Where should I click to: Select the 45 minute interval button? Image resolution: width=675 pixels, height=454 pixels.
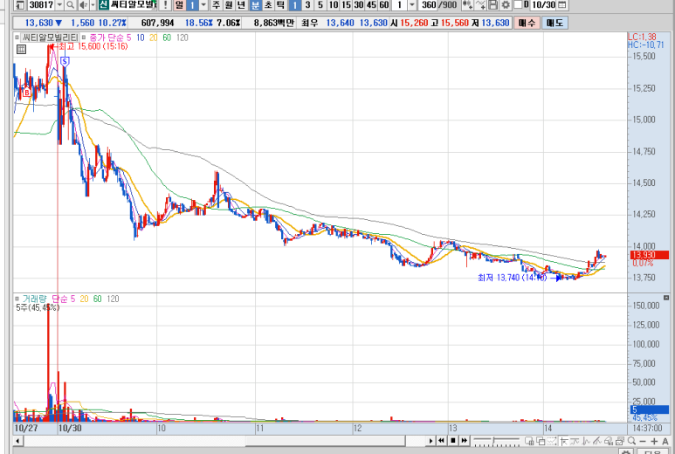point(371,4)
